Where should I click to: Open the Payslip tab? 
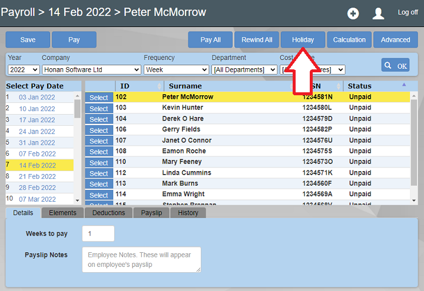151,213
